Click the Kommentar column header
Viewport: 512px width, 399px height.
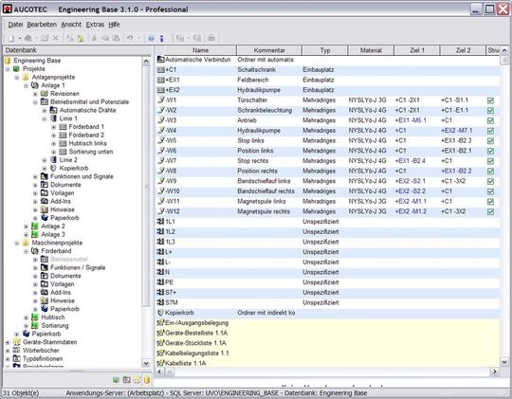click(x=269, y=50)
